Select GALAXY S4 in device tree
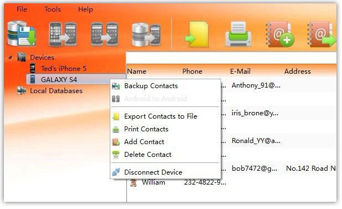 coord(59,79)
